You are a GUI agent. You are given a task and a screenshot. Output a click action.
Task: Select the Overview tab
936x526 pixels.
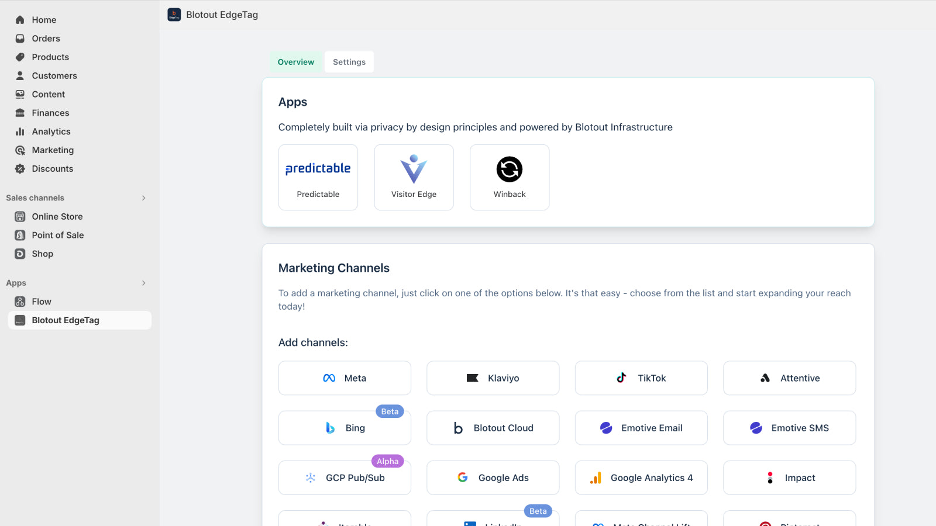(x=296, y=62)
